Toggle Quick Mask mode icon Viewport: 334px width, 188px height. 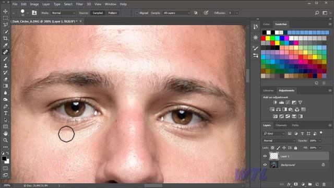[6, 168]
